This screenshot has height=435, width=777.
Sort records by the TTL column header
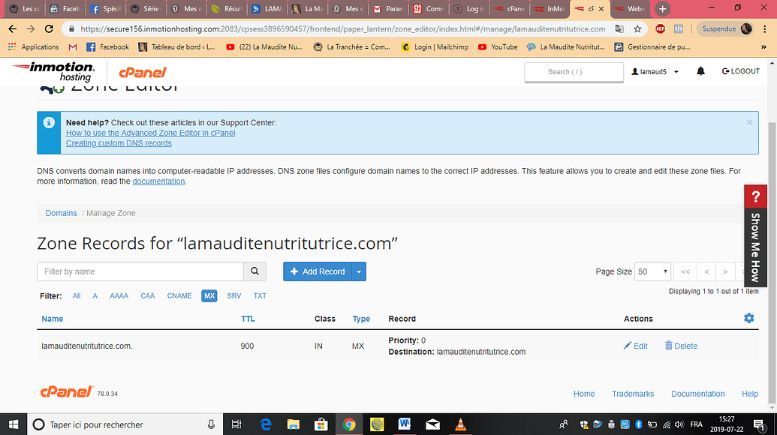pyautogui.click(x=248, y=319)
